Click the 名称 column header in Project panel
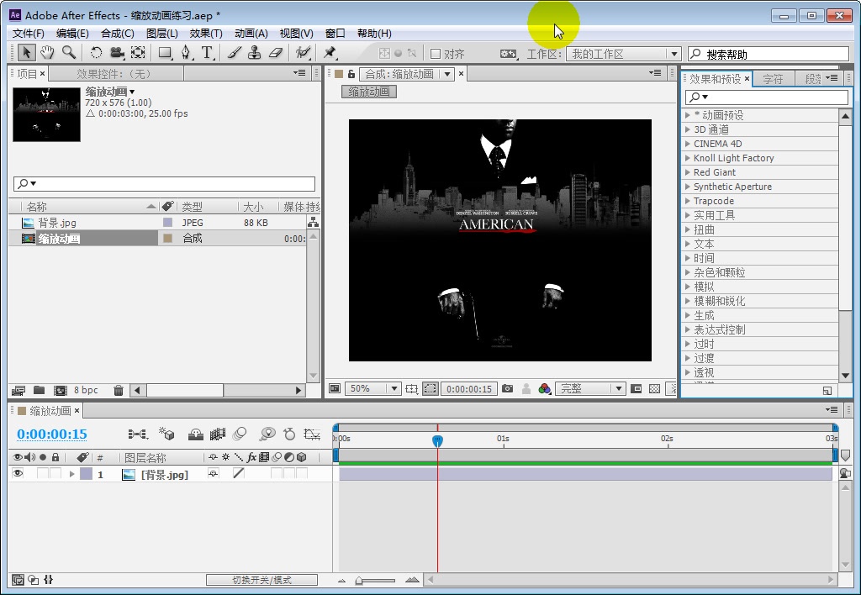This screenshot has height=595, width=861. tap(37, 207)
